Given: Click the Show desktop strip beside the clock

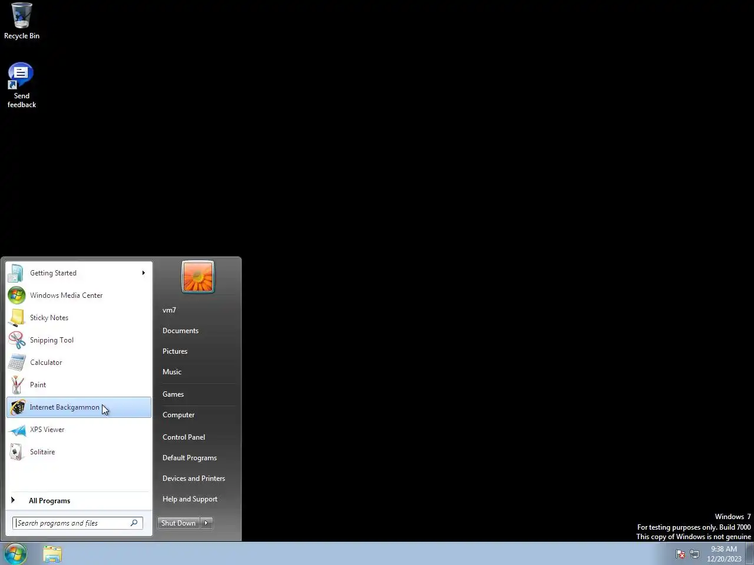Looking at the screenshot, I should coord(750,554).
